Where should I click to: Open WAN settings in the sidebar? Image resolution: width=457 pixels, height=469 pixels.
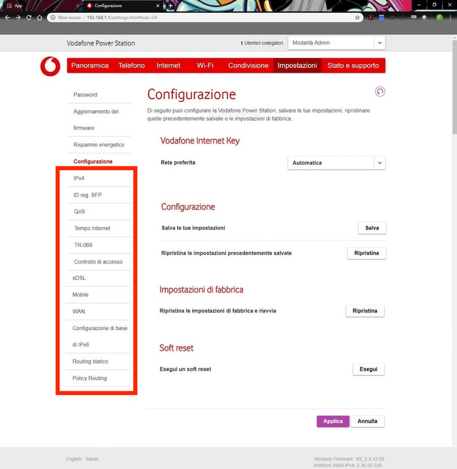(79, 311)
